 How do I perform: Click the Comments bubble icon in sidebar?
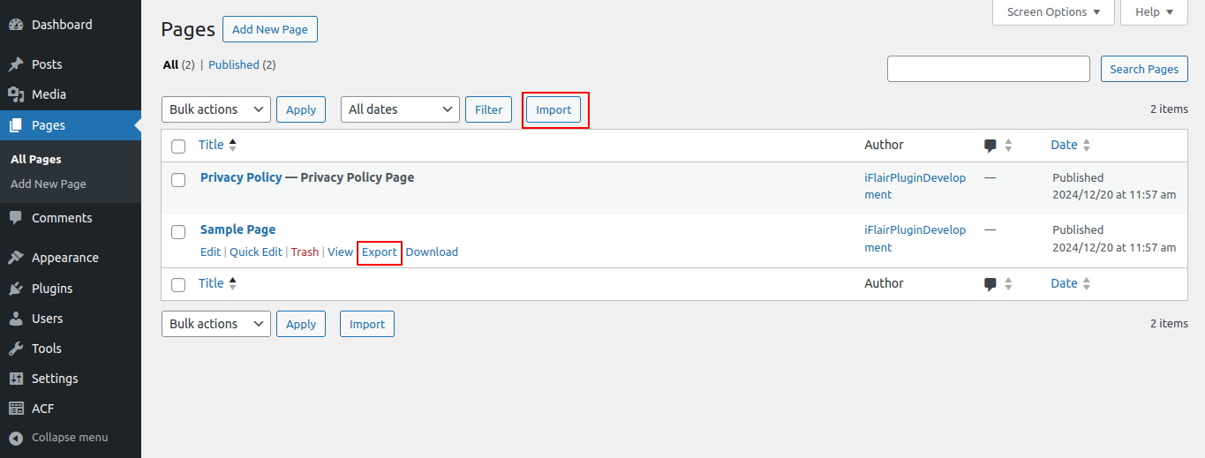pyautogui.click(x=16, y=218)
